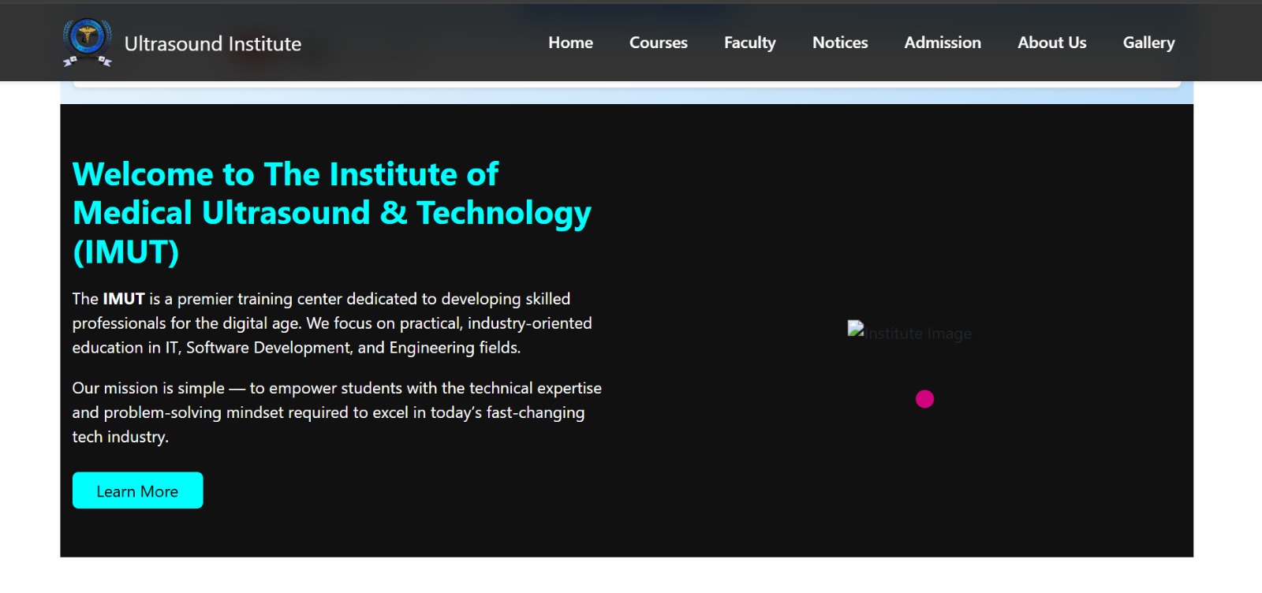
Task: Navigate to Admission in the navbar
Action: (942, 43)
